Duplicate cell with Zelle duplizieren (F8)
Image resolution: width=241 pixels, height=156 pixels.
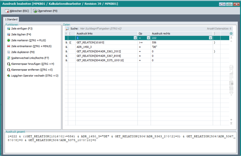[x=22, y=52]
